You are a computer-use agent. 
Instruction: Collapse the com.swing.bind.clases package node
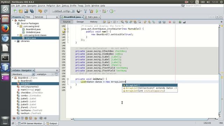18,35
